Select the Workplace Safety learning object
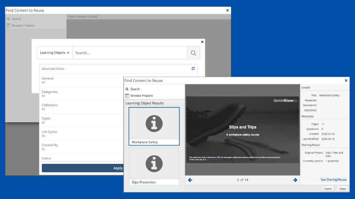Viewport: 355px width, 199px height. coord(154,126)
